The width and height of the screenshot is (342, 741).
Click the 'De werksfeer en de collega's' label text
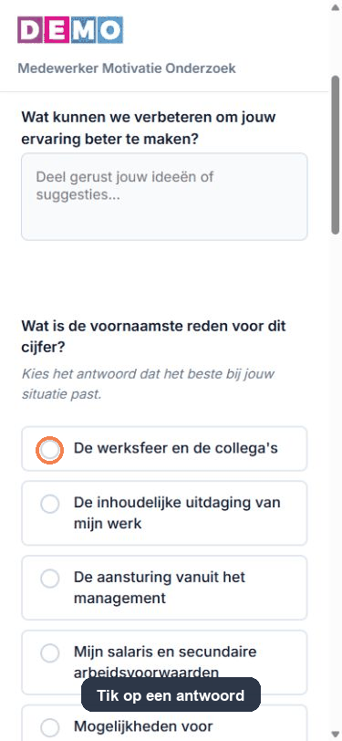[x=176, y=448]
